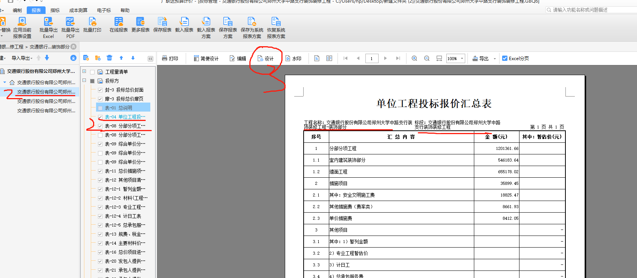Toggle the Excel分页 checkbox
Image resolution: width=637 pixels, height=278 pixels.
click(505, 58)
